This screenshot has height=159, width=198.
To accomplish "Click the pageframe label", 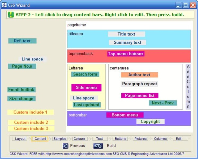I will (77, 25).
